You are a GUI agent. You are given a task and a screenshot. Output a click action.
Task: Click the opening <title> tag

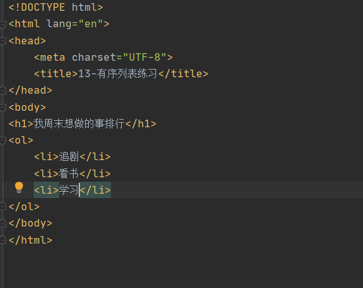56,74
